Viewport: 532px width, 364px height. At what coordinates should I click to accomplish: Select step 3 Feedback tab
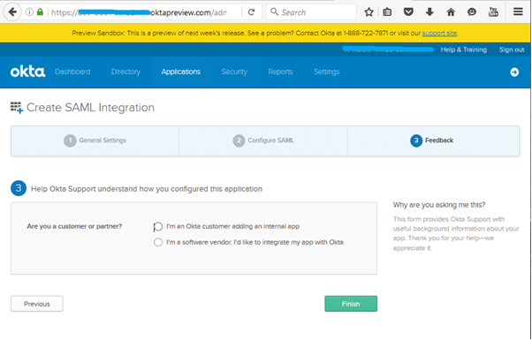[433, 140]
